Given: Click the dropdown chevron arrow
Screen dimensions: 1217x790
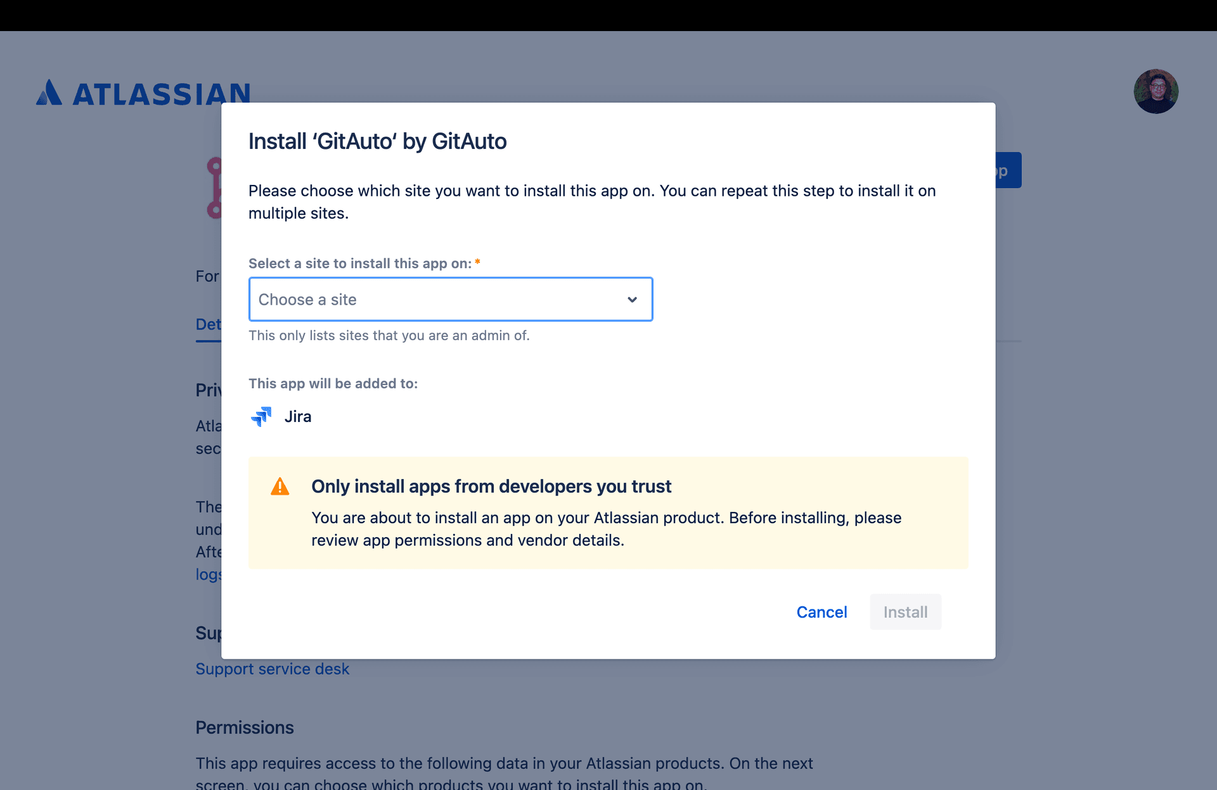Looking at the screenshot, I should tap(632, 300).
